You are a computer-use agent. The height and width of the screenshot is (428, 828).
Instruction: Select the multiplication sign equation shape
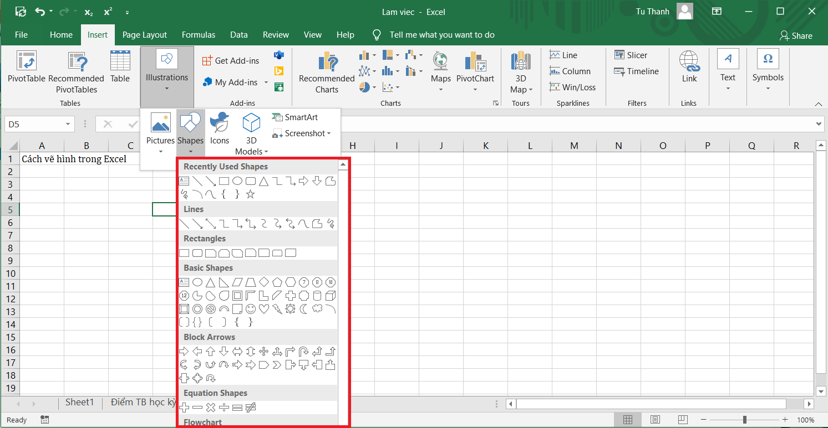(211, 408)
